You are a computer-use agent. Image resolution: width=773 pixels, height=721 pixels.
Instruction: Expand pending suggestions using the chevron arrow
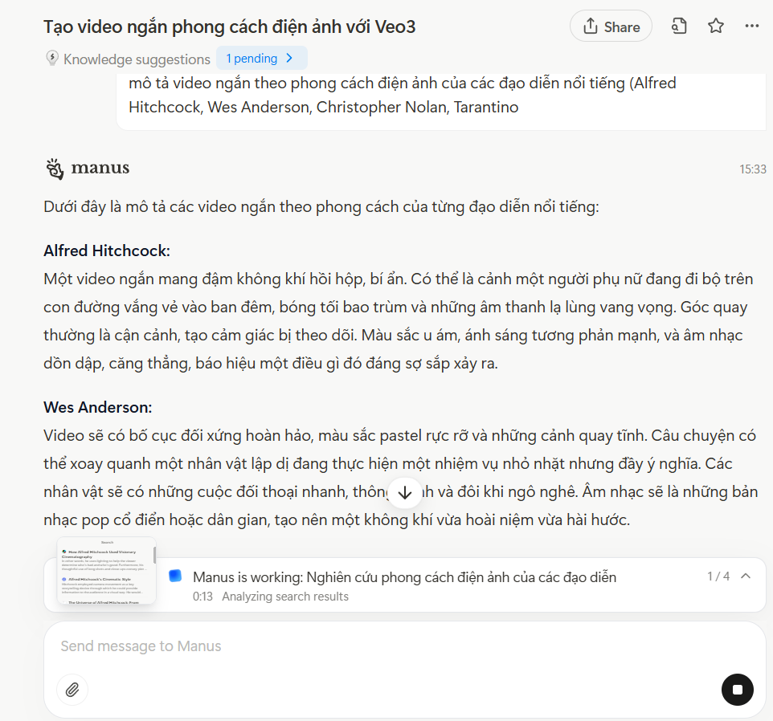pyautogui.click(x=289, y=58)
